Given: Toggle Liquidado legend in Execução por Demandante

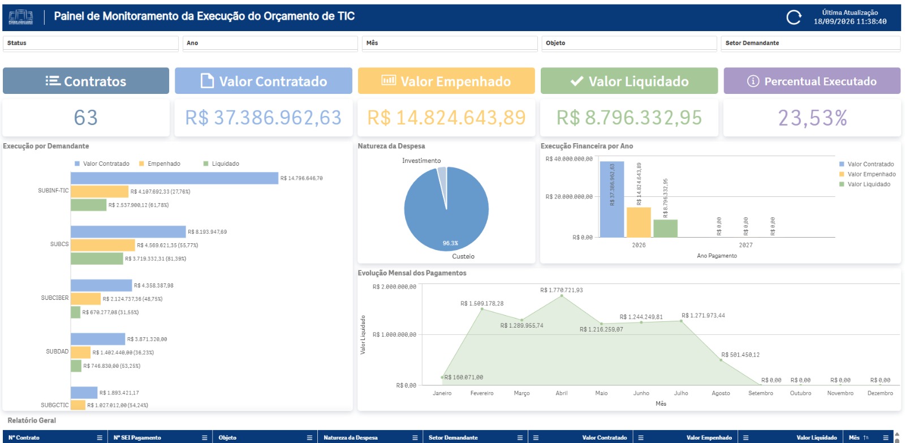Looking at the screenshot, I should point(221,164).
